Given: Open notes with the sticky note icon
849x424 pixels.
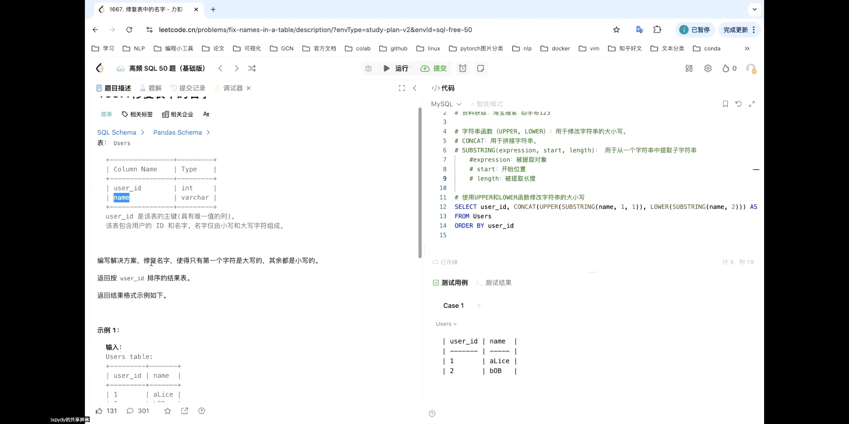Looking at the screenshot, I should click(480, 68).
